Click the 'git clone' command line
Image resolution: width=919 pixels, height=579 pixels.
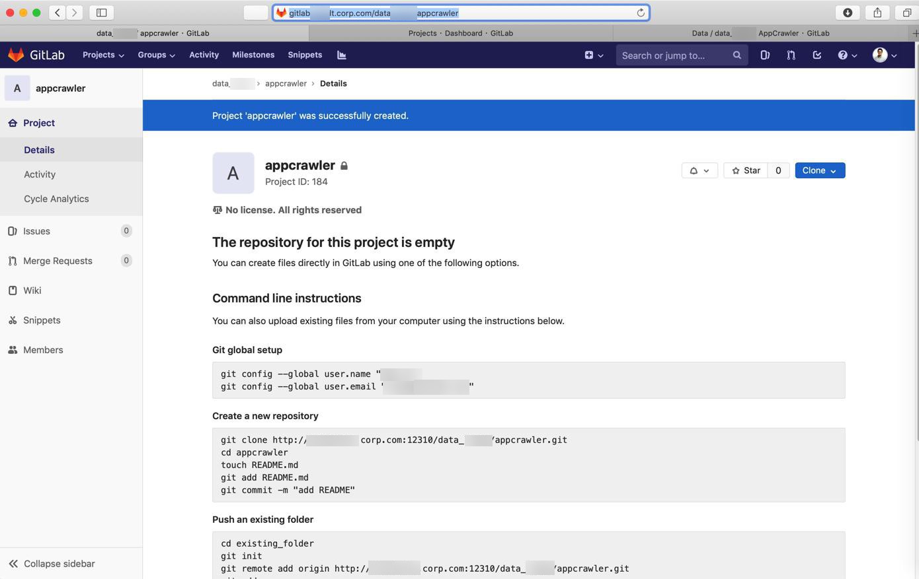click(x=393, y=440)
